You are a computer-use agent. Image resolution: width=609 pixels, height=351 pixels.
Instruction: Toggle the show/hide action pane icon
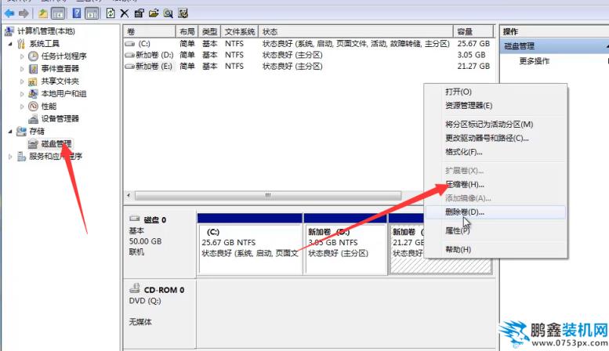tap(92, 13)
